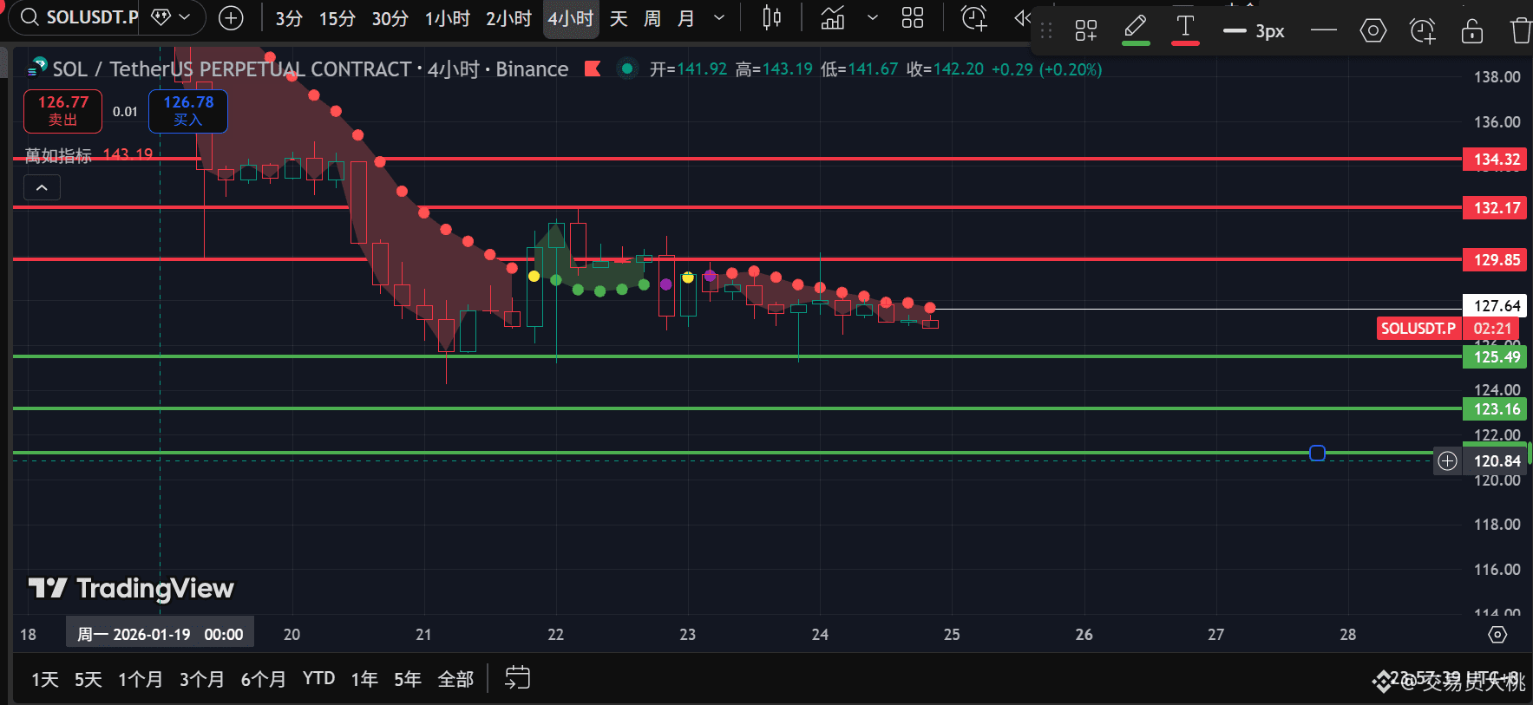Open the candlestick chart type selector
The height and width of the screenshot is (705, 1533).
(x=771, y=17)
